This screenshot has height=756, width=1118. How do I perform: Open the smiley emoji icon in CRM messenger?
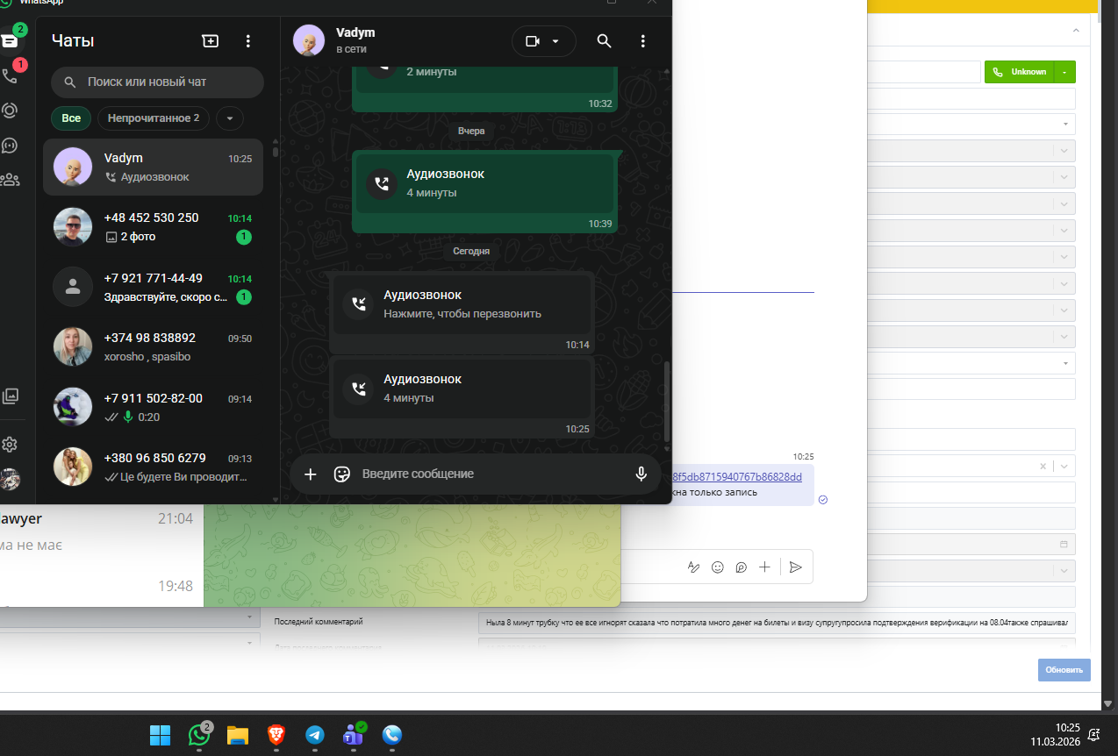coord(717,567)
